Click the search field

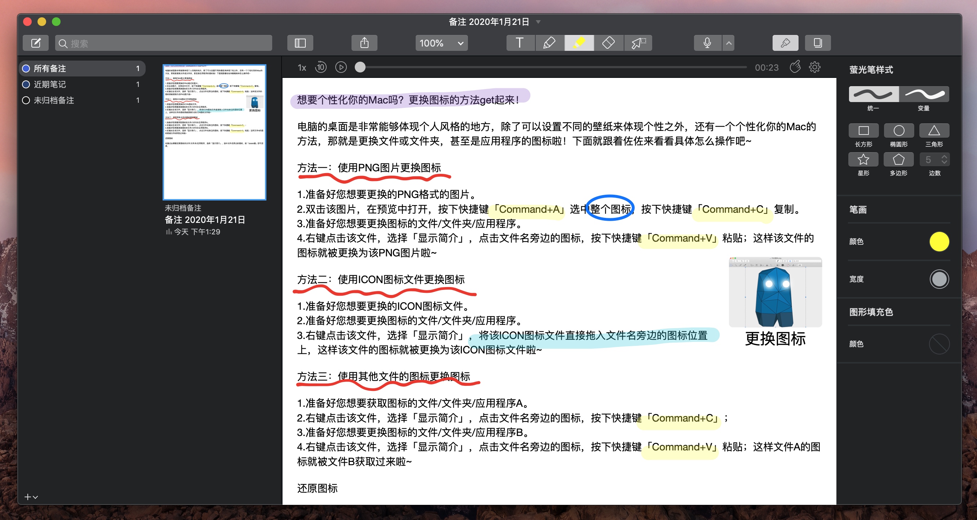point(163,43)
